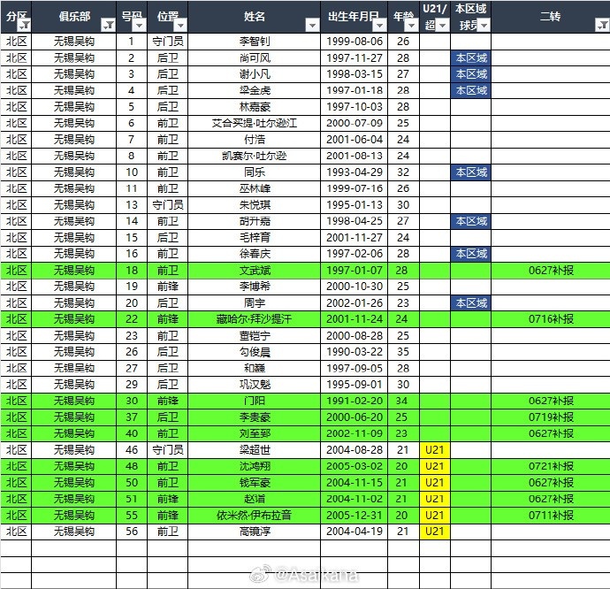Viewport: 610px width, 589px height.
Task: Open the 年龄 column filter arrow
Action: coord(410,26)
